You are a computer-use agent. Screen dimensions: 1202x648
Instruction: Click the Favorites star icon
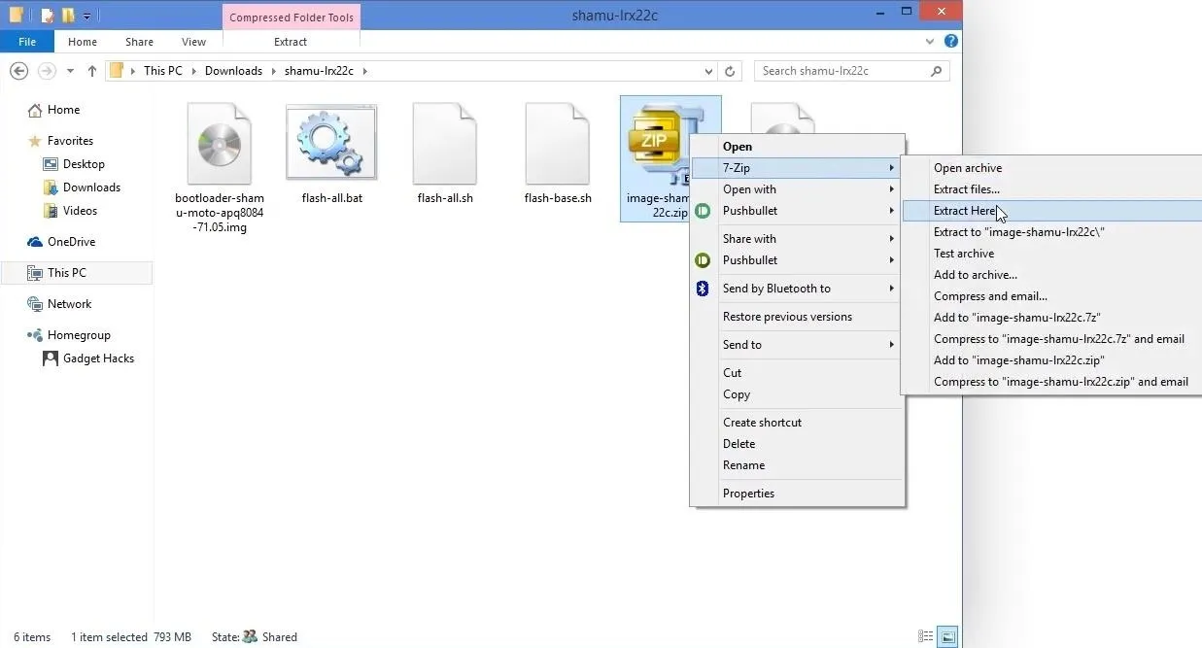(35, 141)
